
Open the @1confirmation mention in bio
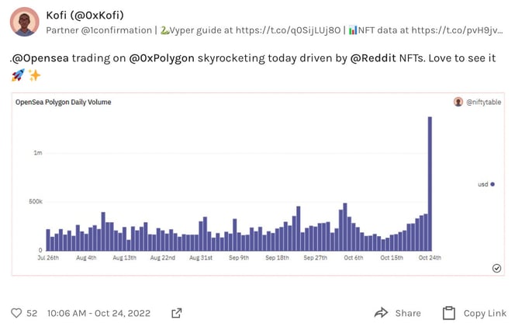[x=116, y=30]
